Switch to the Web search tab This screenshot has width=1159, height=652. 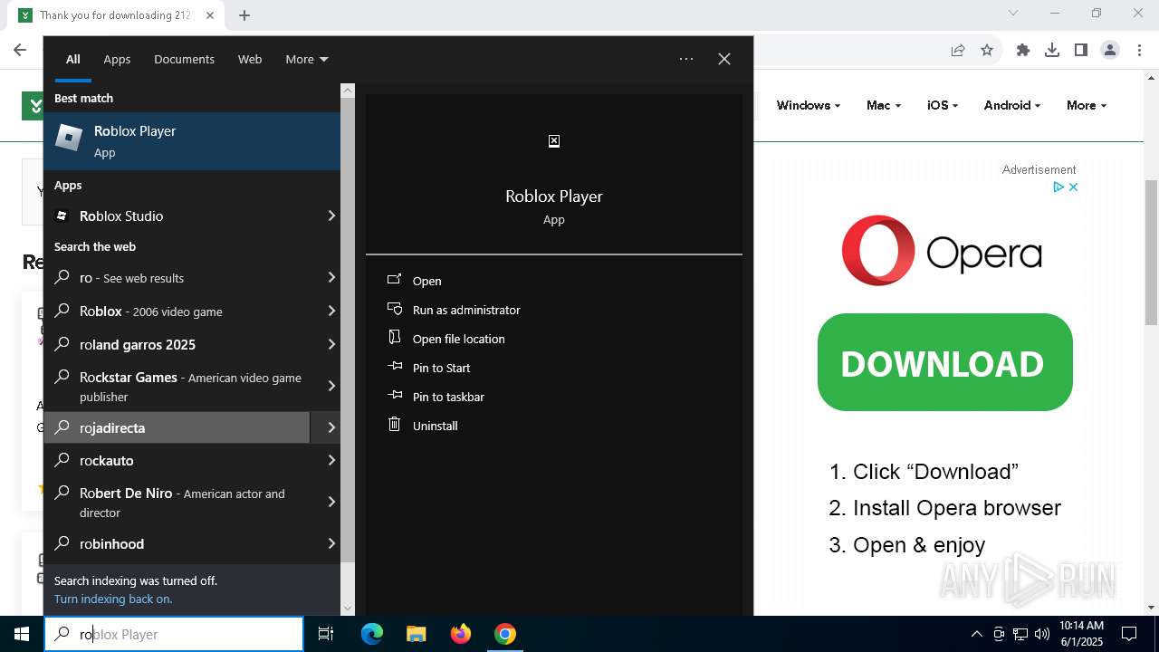(x=250, y=59)
